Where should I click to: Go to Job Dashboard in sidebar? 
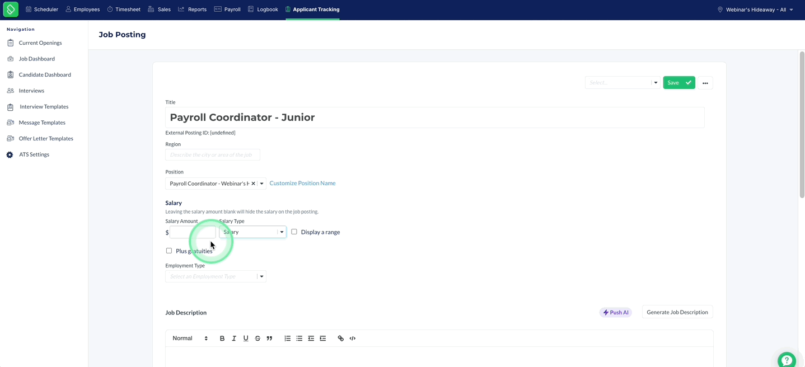(37, 59)
